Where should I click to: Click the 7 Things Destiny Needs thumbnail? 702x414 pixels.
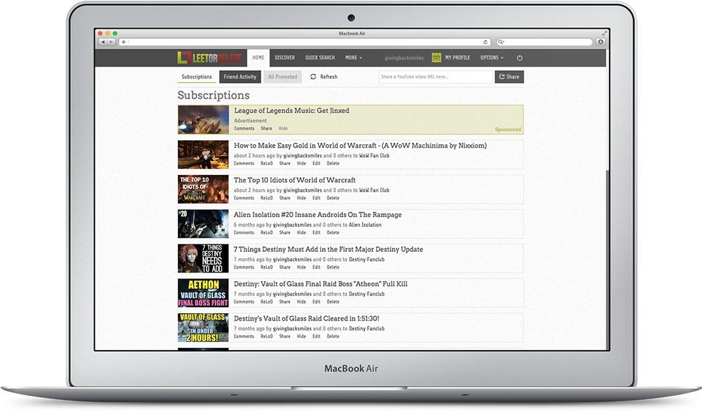[203, 258]
